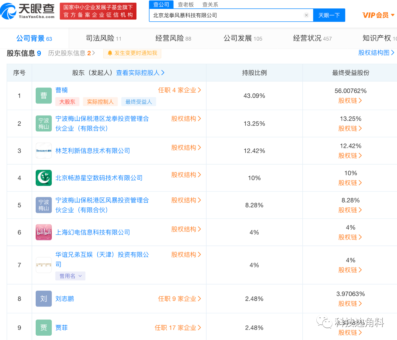
Task: Clear the search box with the × icon
Action: click(x=306, y=15)
